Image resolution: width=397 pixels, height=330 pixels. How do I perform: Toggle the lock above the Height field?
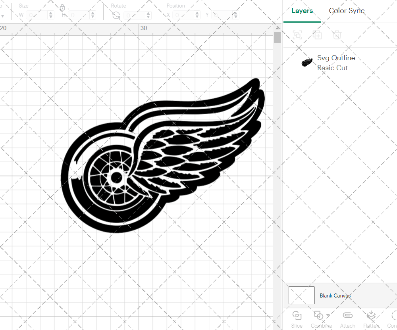click(62, 7)
